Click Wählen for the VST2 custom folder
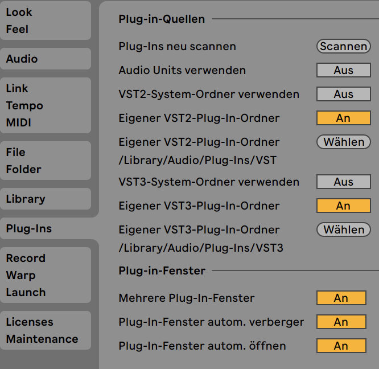 pyautogui.click(x=343, y=142)
